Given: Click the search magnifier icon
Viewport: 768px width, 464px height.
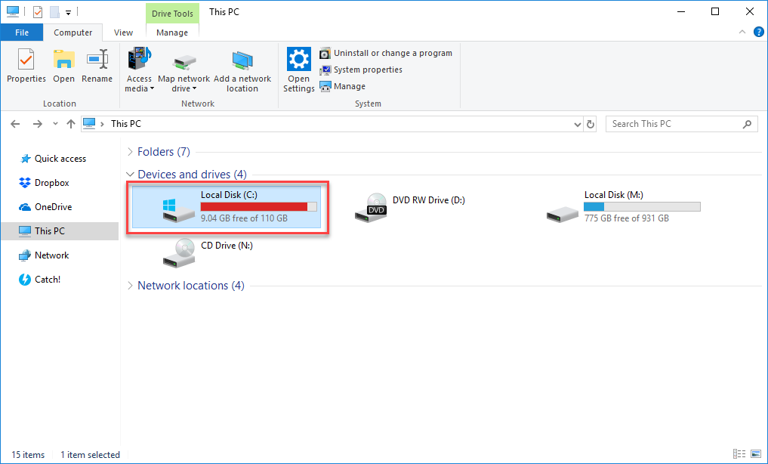Looking at the screenshot, I should tap(747, 124).
